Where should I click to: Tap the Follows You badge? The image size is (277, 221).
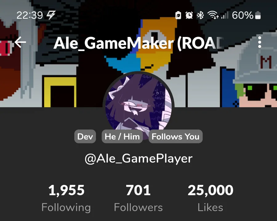[176, 136]
